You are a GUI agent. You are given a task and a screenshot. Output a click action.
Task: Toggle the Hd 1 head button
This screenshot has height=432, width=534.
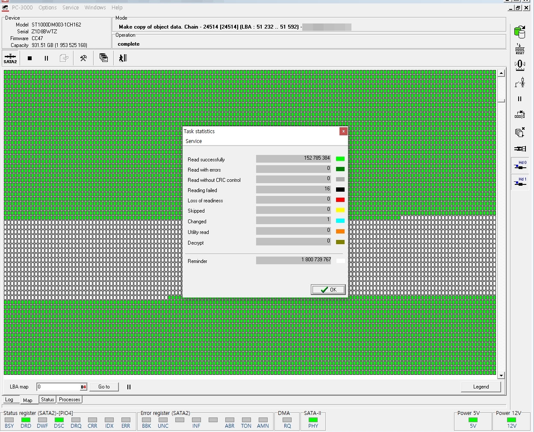520,182
